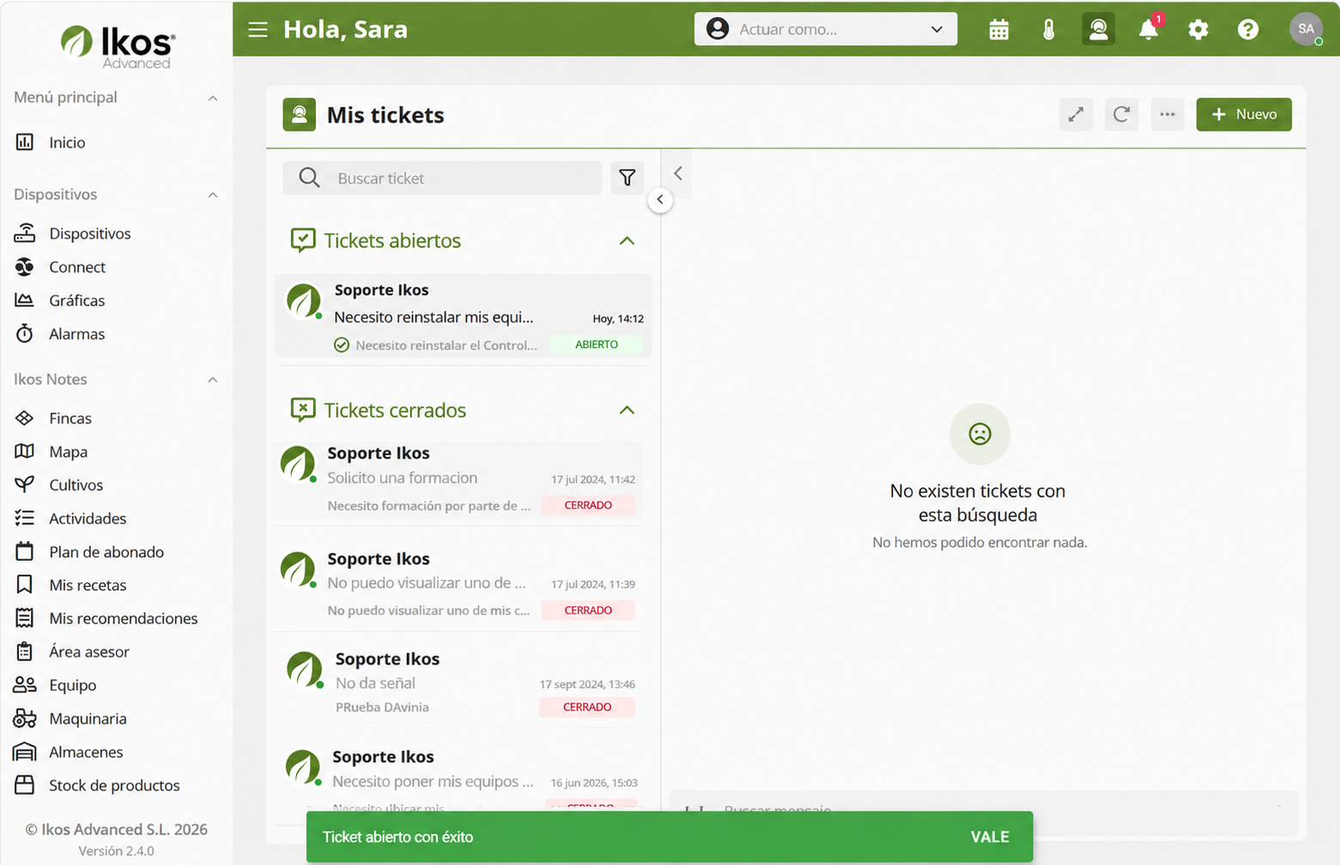
Task: Open Dispositivos menu item
Action: [89, 234]
